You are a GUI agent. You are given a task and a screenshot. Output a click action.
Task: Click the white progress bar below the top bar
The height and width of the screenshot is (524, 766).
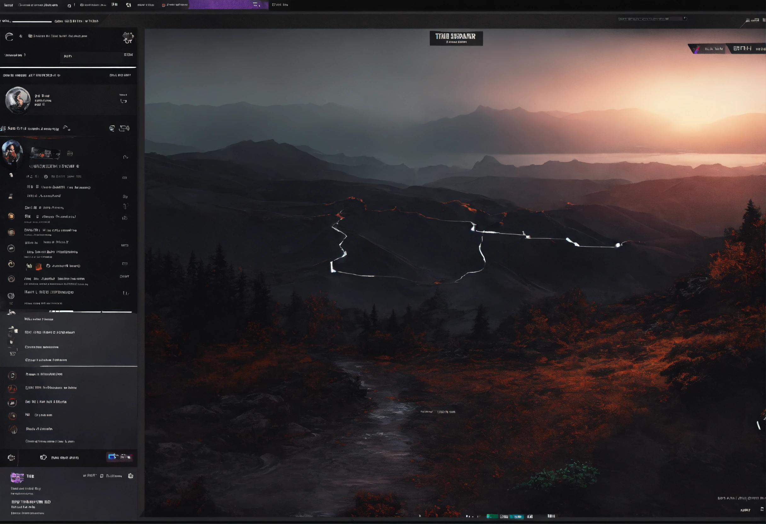tap(31, 21)
